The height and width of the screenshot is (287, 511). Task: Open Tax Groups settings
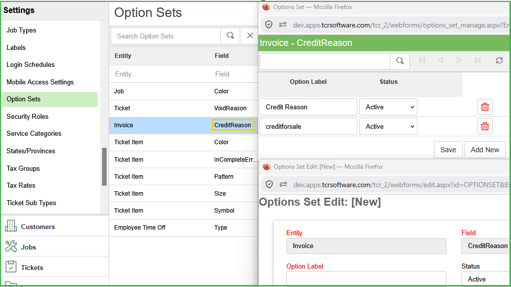[x=23, y=168]
